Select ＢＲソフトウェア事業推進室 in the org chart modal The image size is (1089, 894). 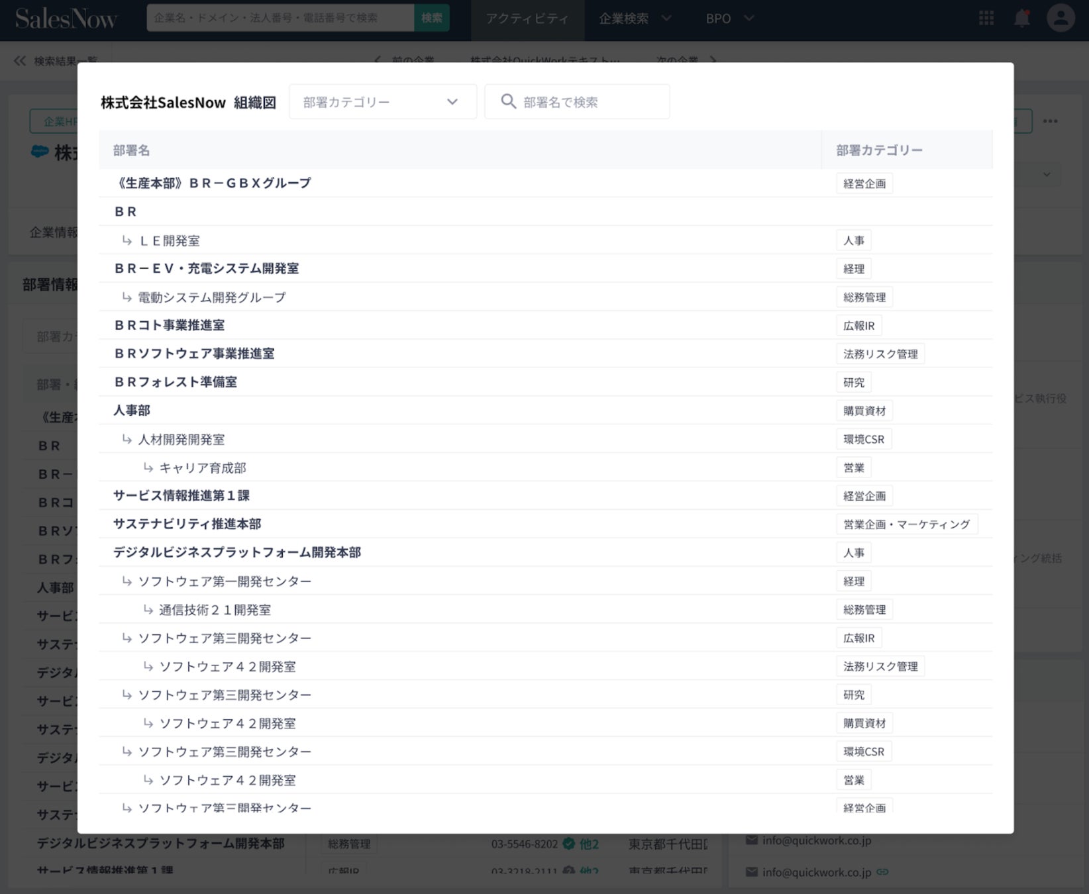[x=194, y=354]
